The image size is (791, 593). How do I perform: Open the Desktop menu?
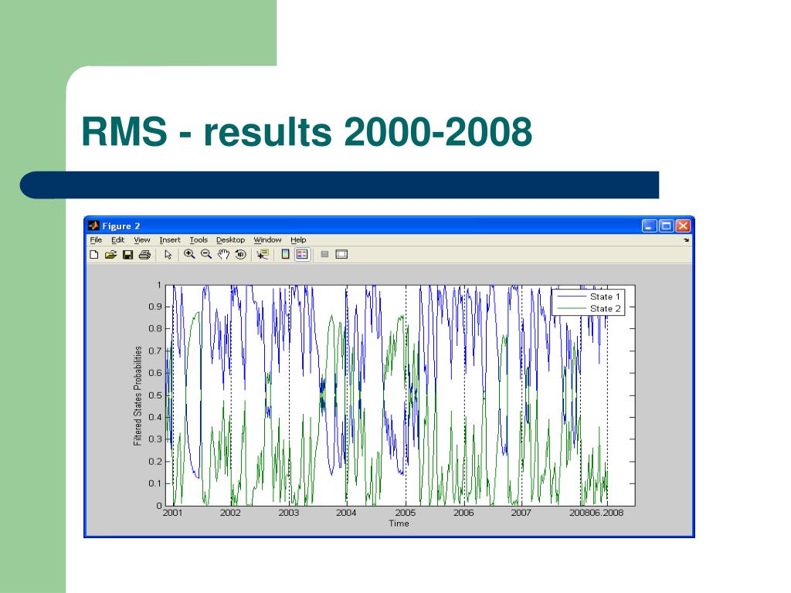(230, 240)
